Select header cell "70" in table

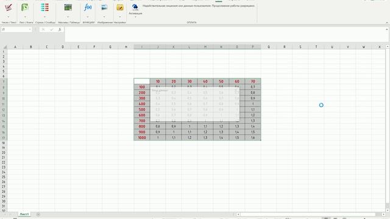253,81
